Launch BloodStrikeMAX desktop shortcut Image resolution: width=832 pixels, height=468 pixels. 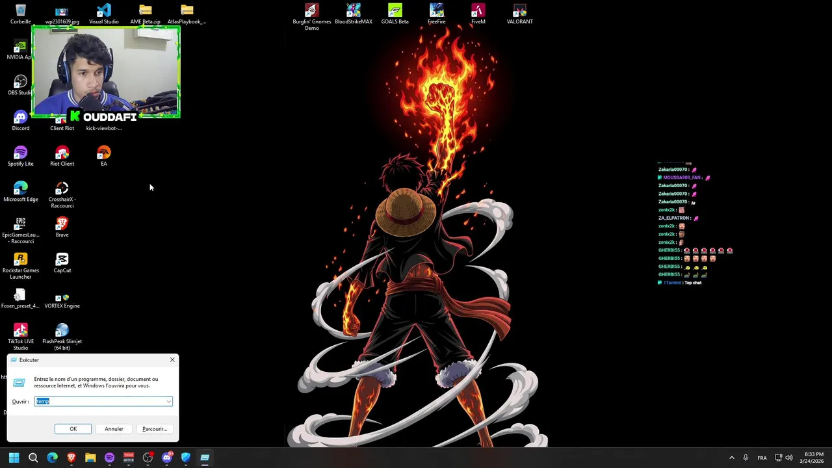353,14
